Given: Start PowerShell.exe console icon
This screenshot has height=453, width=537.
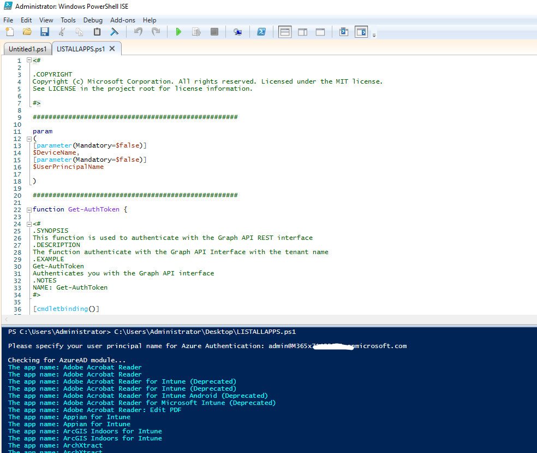Looking at the screenshot, I should [261, 32].
